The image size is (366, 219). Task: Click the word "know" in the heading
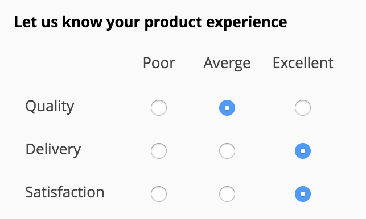coord(82,22)
